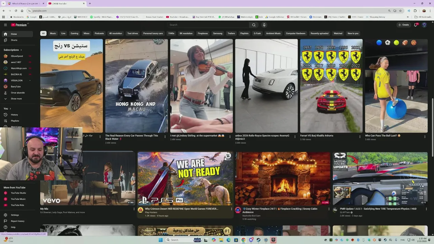434x244 pixels.
Task: Select the All filter chip
Action: click(43, 33)
